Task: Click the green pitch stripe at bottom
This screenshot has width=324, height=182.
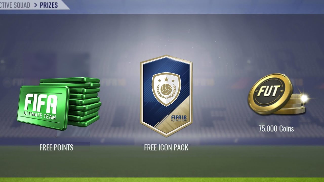Action: [162, 179]
